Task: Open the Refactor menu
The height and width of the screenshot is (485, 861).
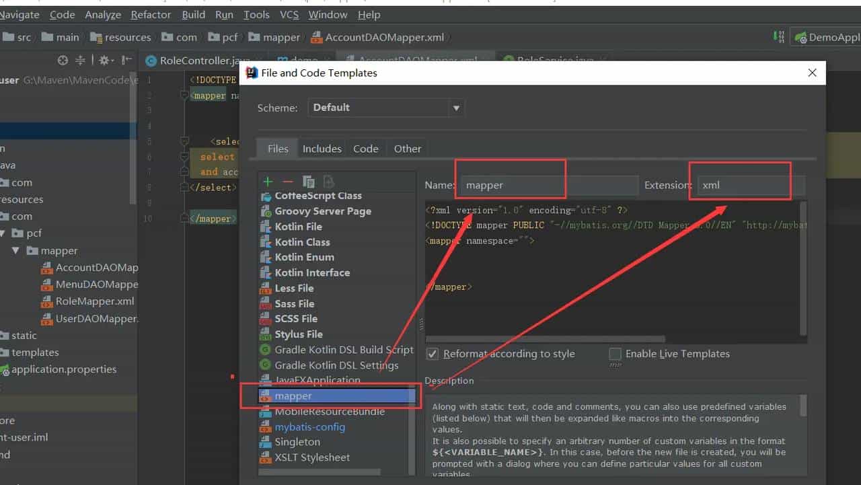Action: pos(151,15)
